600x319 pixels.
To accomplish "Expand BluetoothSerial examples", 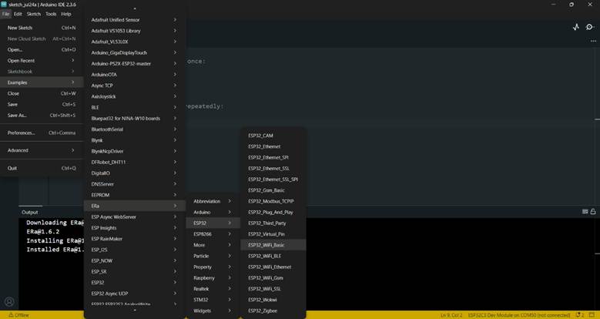I will click(x=135, y=129).
